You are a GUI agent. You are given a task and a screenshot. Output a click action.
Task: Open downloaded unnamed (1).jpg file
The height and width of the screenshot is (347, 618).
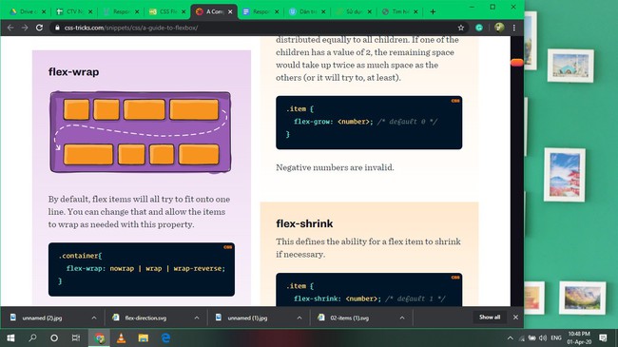247,318
